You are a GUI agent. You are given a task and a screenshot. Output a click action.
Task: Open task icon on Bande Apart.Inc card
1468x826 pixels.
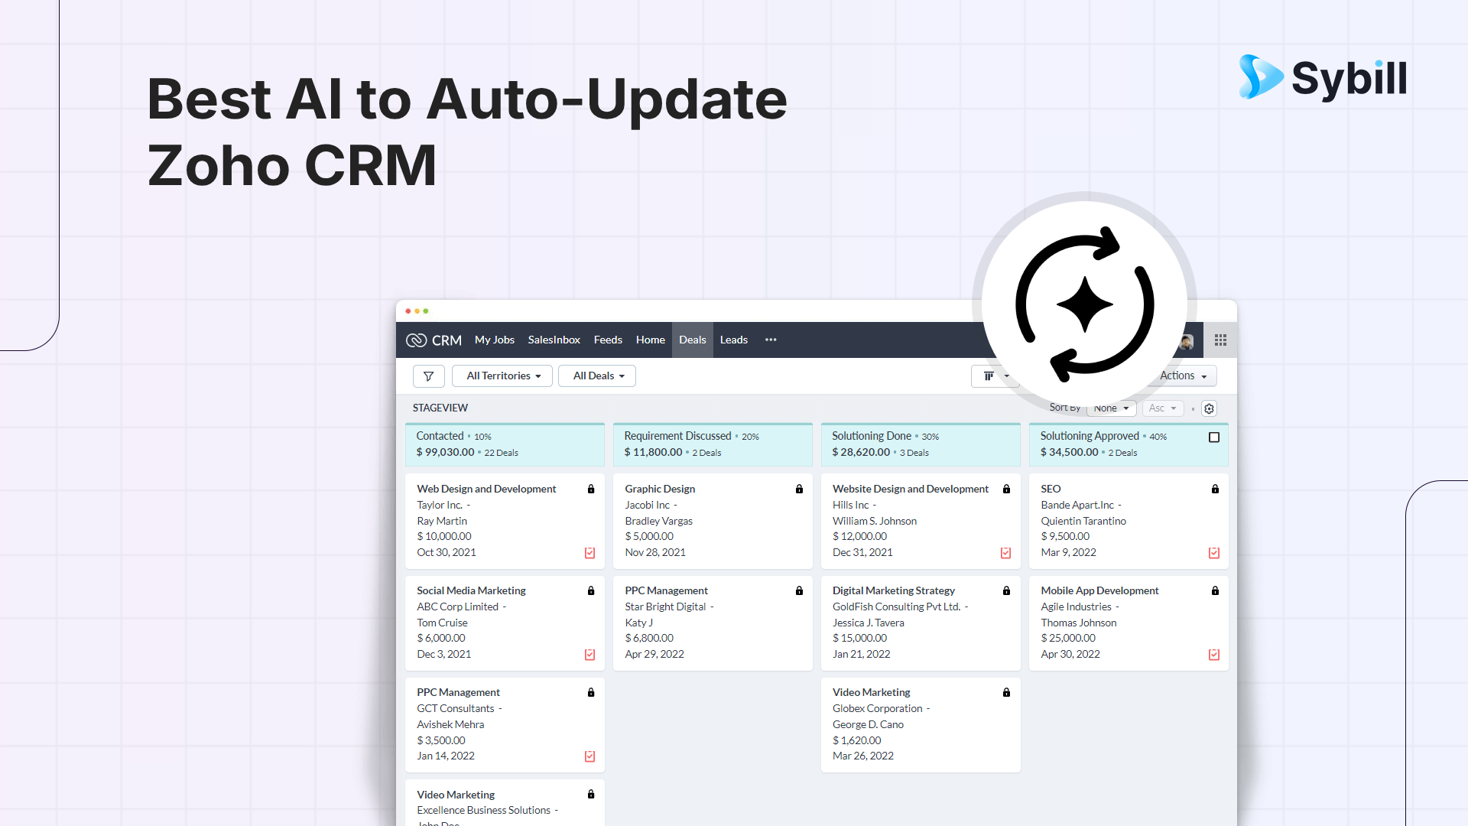[1214, 553]
